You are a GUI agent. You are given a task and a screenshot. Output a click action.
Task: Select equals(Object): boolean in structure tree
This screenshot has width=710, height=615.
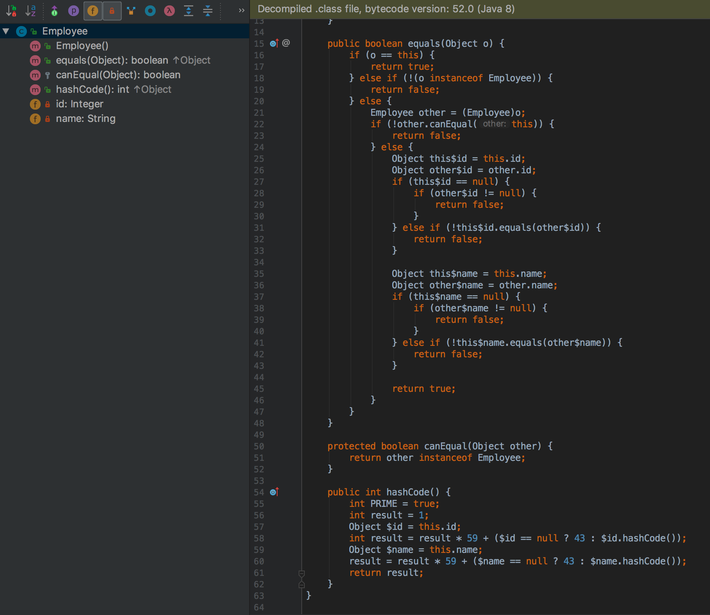[112, 60]
